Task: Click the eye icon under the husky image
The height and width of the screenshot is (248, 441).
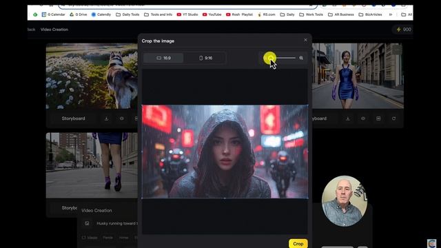Action: click(121, 118)
